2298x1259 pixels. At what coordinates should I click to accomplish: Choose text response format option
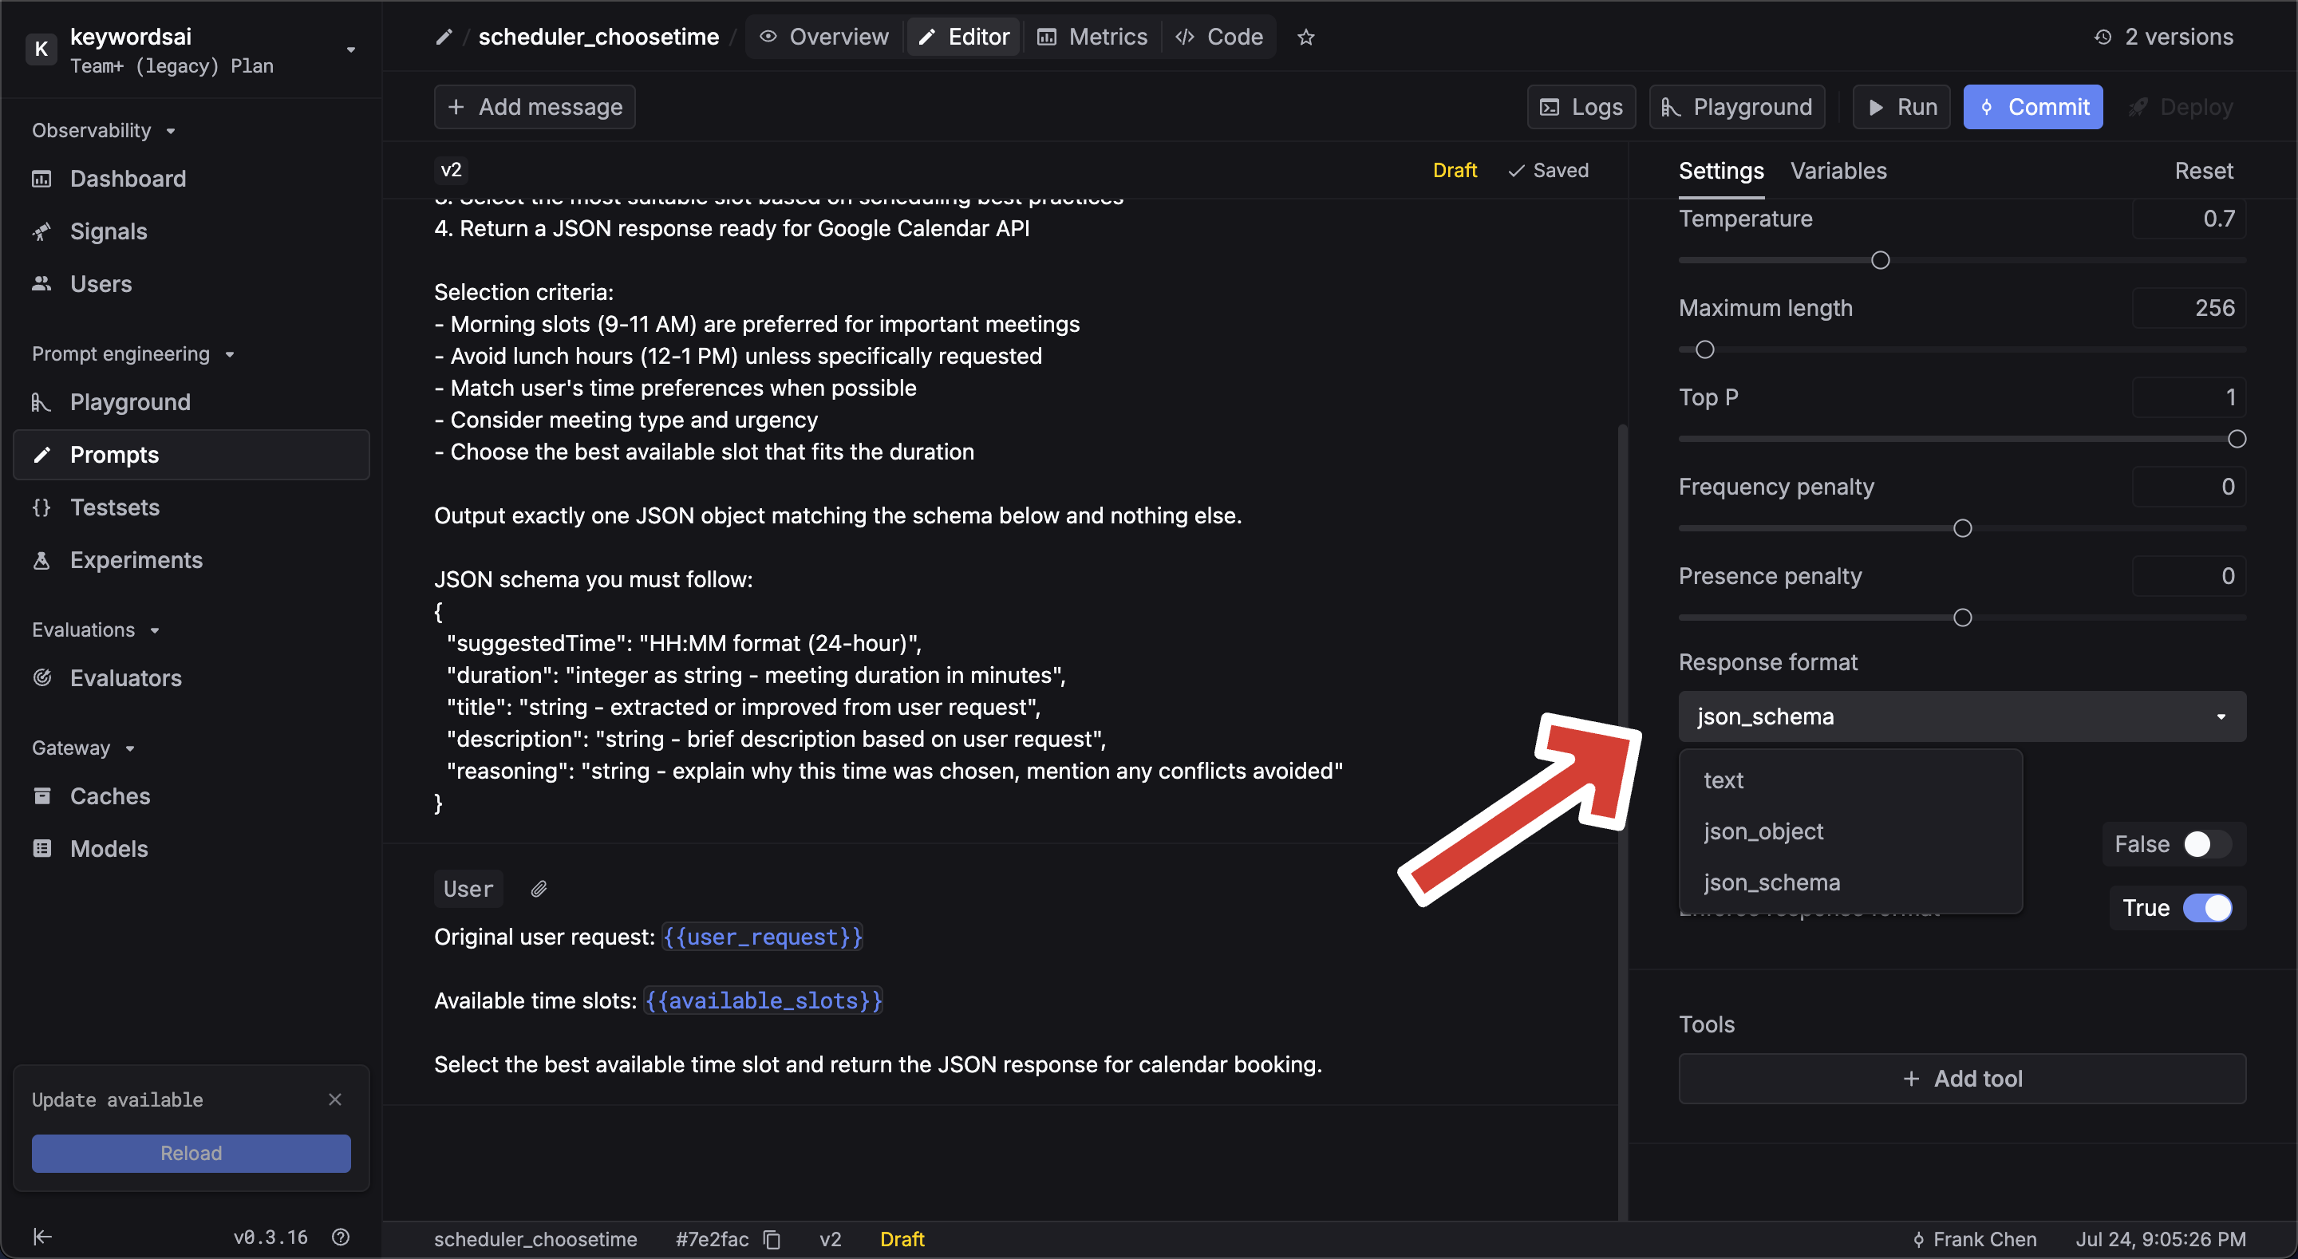point(1850,779)
